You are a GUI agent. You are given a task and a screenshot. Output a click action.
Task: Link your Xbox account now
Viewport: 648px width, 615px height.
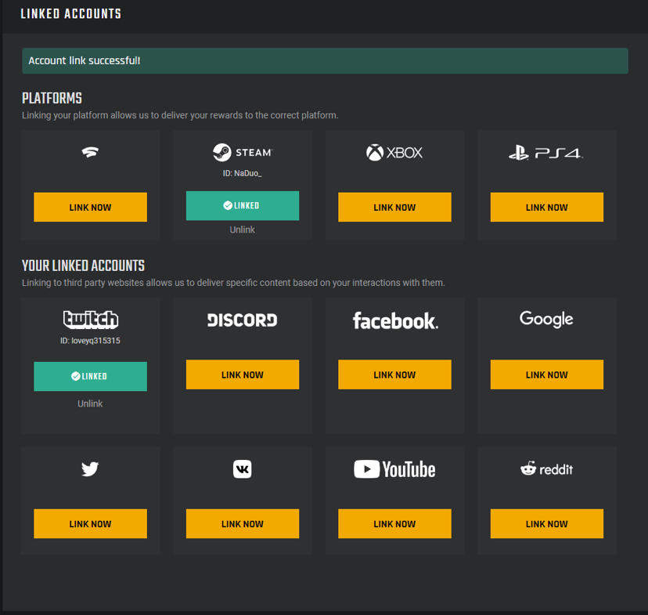pyautogui.click(x=394, y=207)
